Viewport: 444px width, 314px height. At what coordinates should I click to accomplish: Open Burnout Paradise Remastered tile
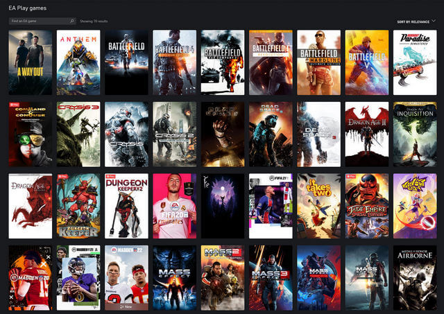(x=415, y=62)
